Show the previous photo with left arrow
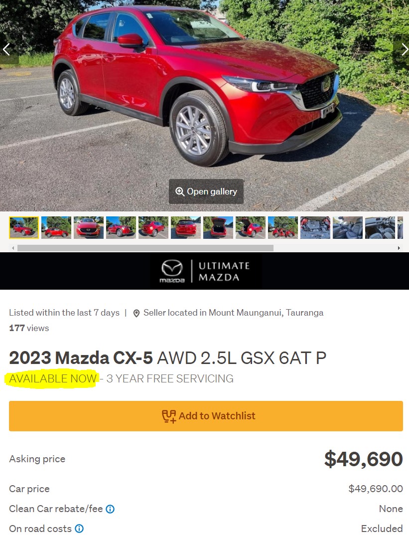Image resolution: width=409 pixels, height=540 pixels. click(x=6, y=49)
